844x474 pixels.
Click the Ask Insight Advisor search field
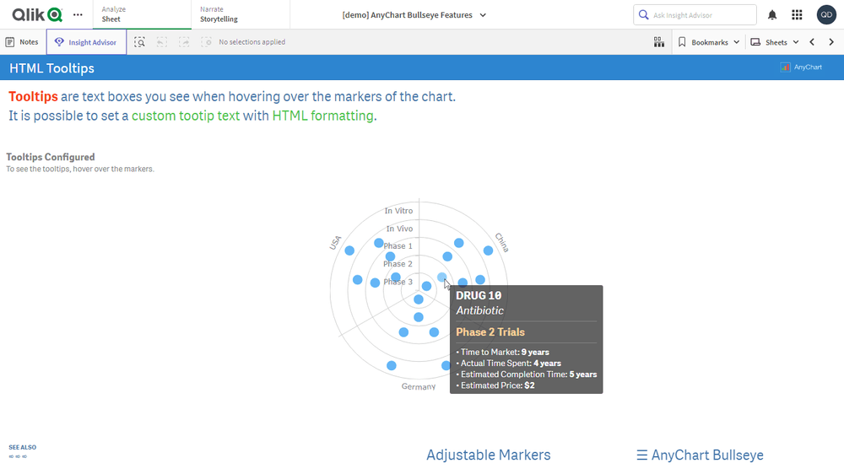(x=702, y=15)
